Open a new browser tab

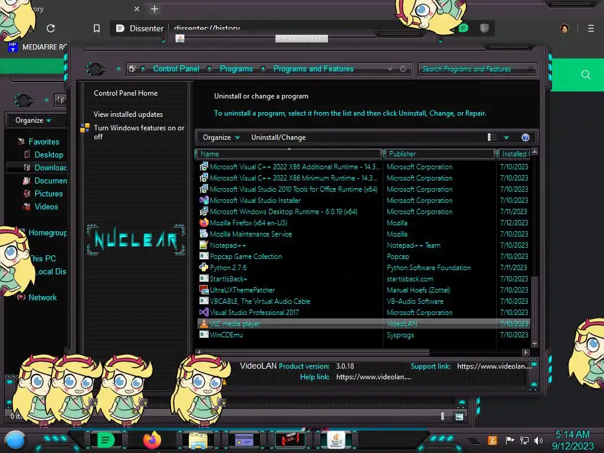(x=155, y=9)
